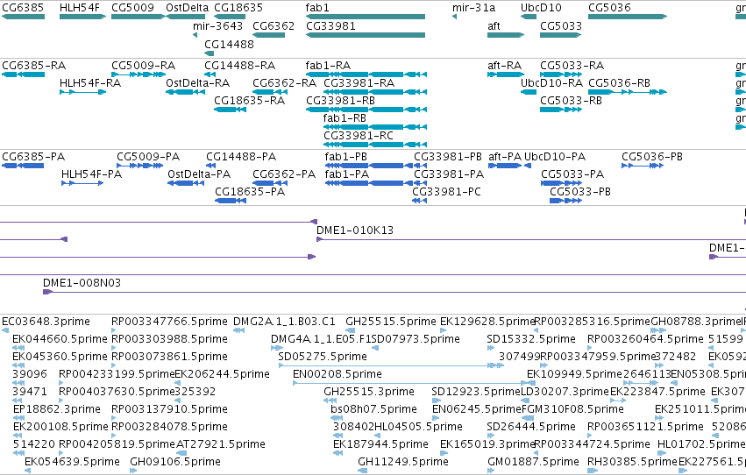Open the UbcD10-RA transcript
This screenshot has height=475, width=746.
[529, 92]
